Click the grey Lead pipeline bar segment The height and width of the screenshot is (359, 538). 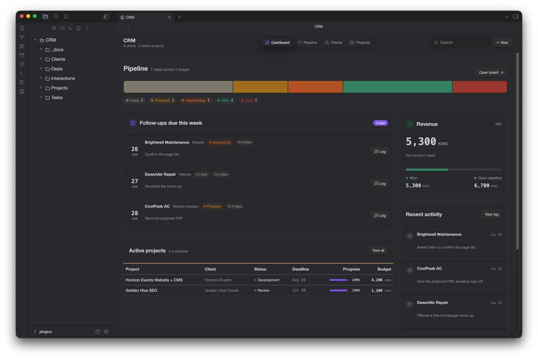click(x=178, y=87)
